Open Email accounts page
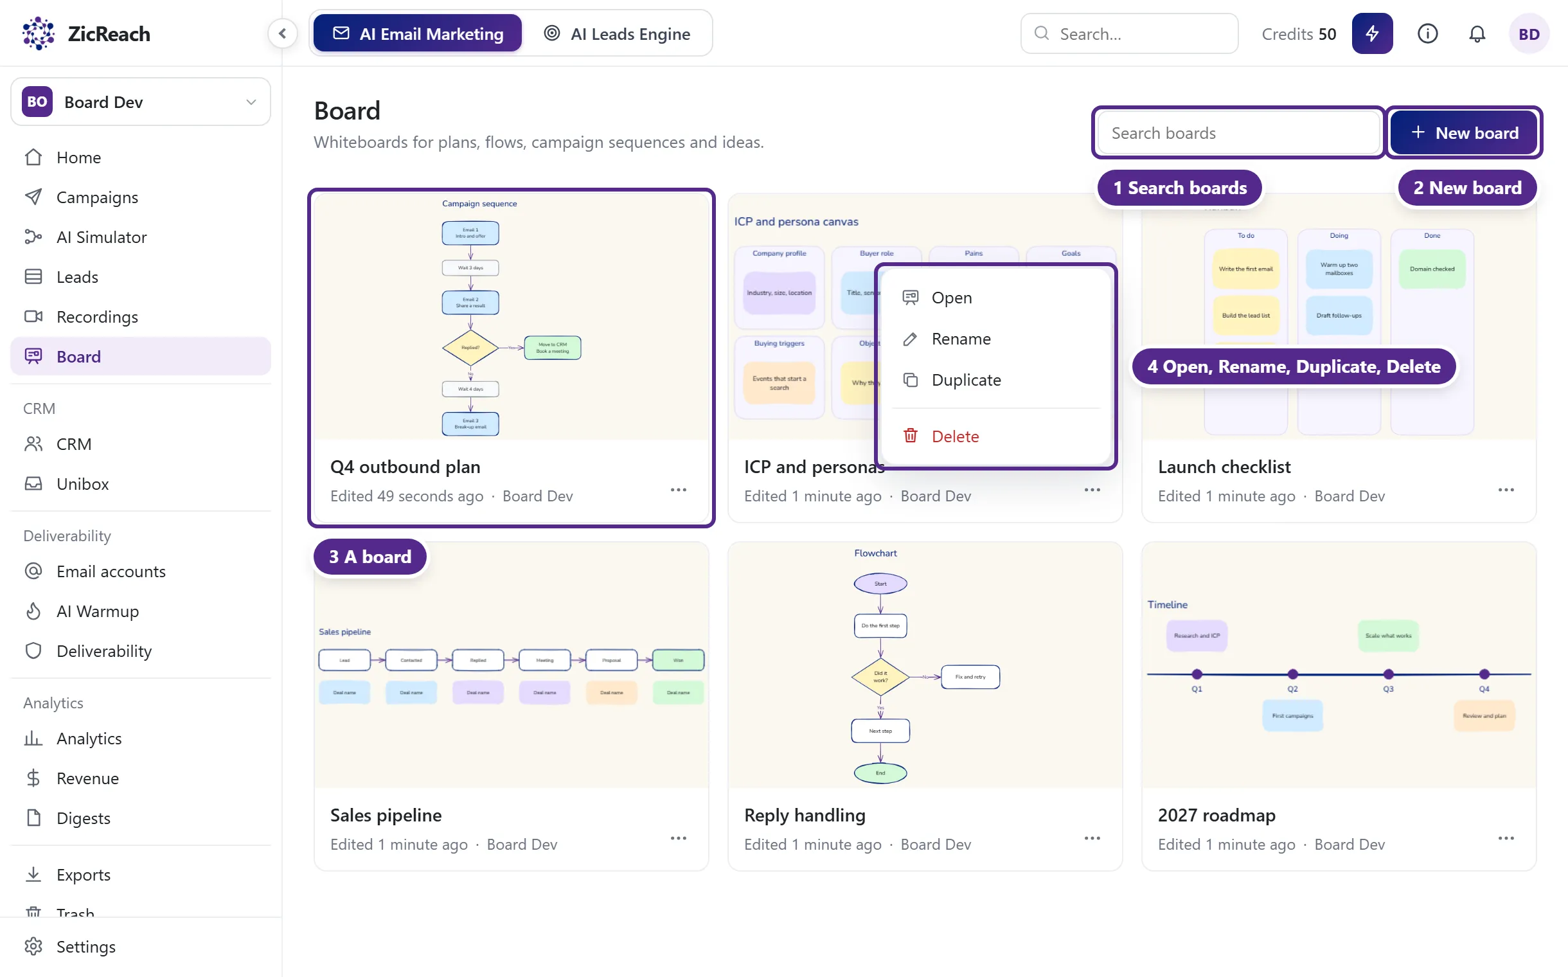 (x=140, y=571)
